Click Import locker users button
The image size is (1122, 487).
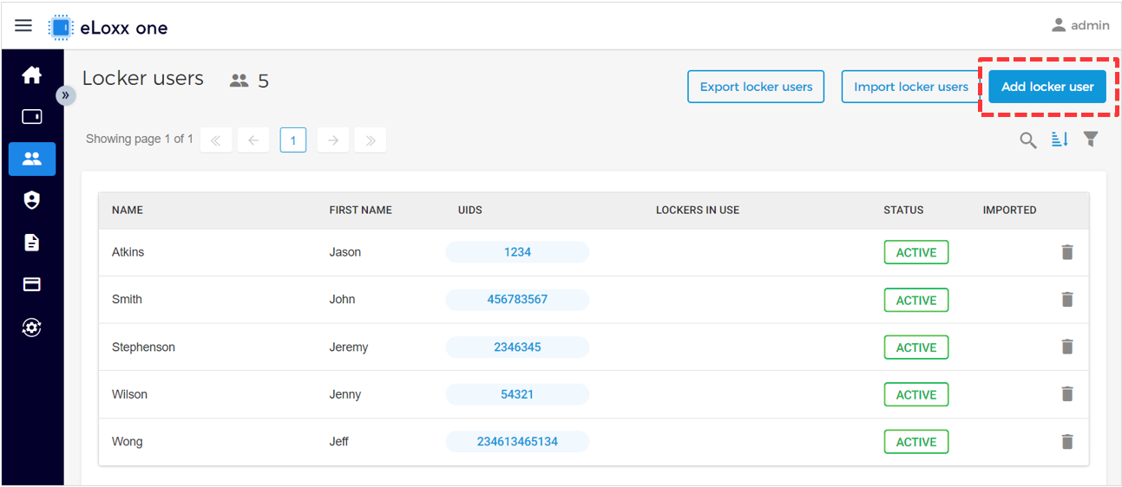(x=910, y=87)
